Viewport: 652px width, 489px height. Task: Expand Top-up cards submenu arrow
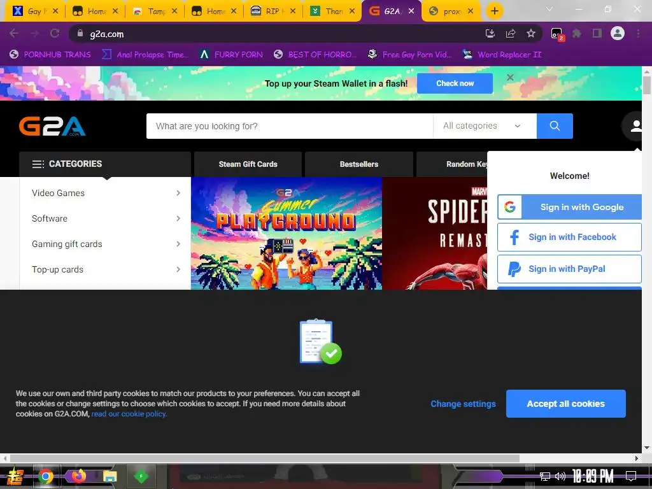point(178,269)
